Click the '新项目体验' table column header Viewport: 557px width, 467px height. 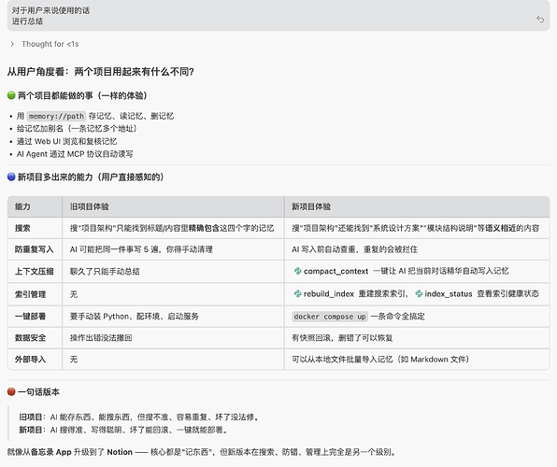pyautogui.click(x=311, y=206)
